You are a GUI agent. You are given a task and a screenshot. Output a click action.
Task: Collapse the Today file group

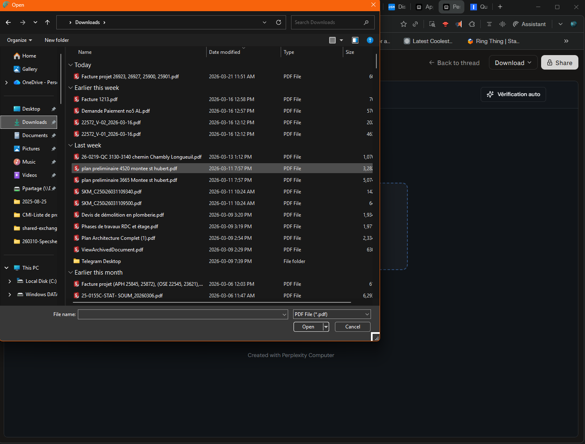(x=70, y=65)
